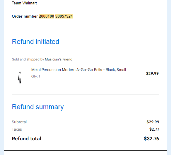Click the Subtotal label
The width and height of the screenshot is (174, 155).
click(x=19, y=122)
